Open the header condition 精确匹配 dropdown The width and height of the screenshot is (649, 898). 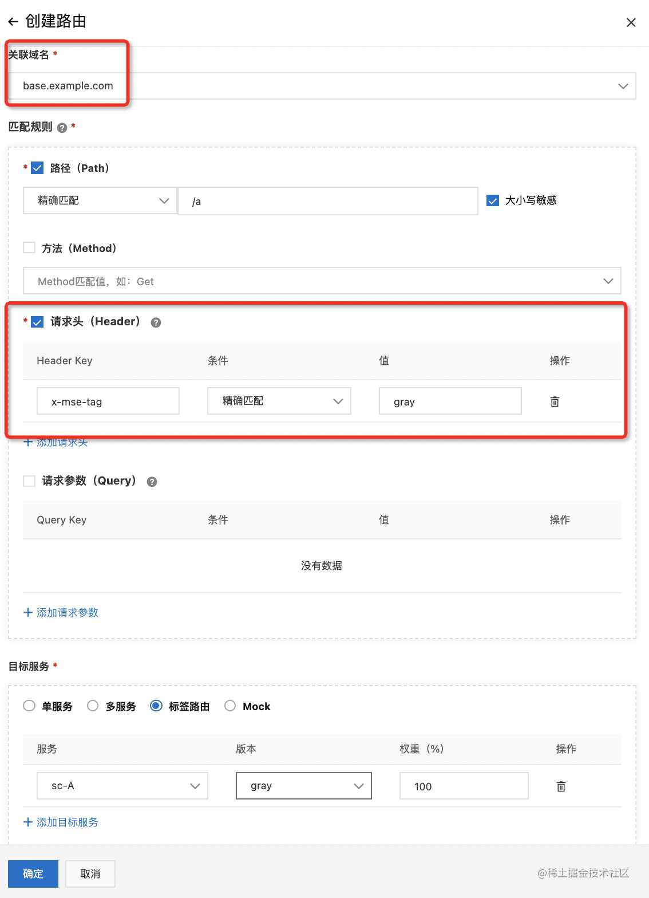[279, 401]
